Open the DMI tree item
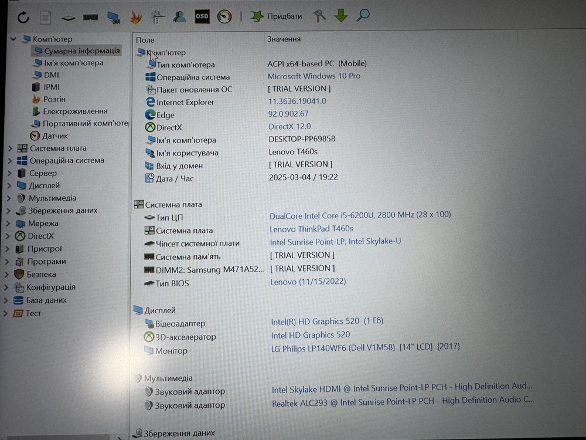 point(46,75)
